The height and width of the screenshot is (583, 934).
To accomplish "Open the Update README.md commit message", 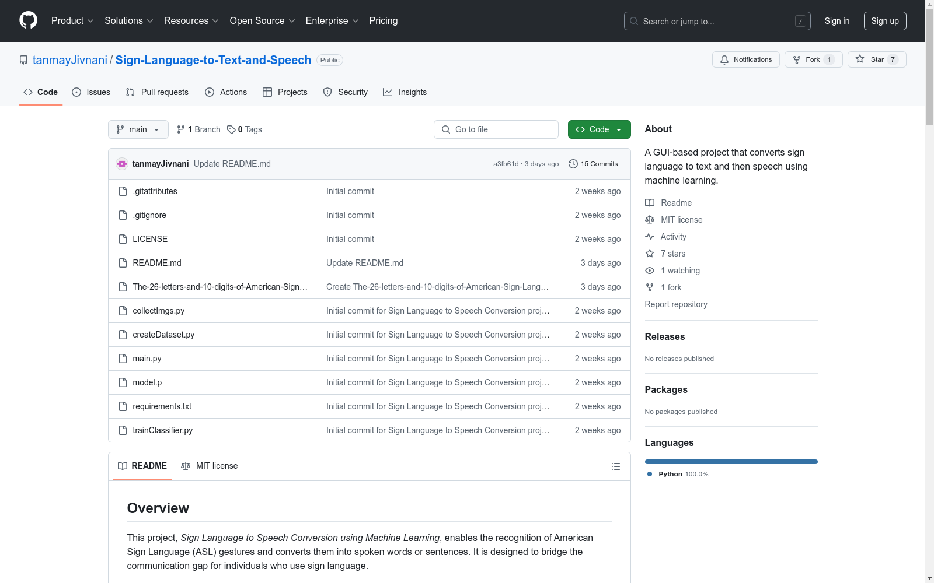I will [x=232, y=164].
